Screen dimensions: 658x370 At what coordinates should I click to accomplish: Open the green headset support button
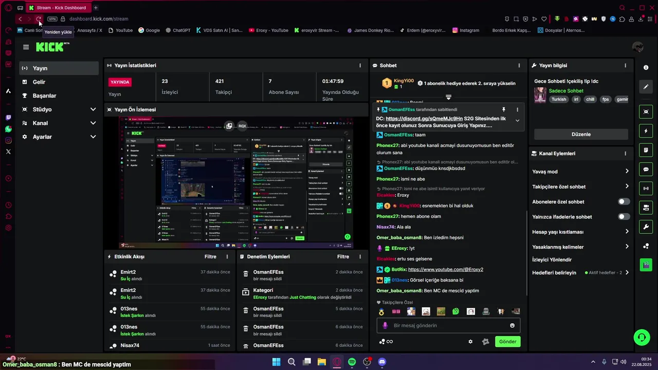[x=642, y=337]
